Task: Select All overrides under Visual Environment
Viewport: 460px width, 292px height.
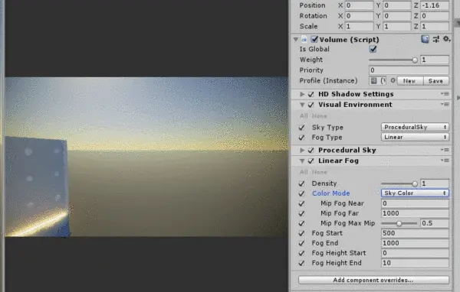Action: (x=304, y=116)
